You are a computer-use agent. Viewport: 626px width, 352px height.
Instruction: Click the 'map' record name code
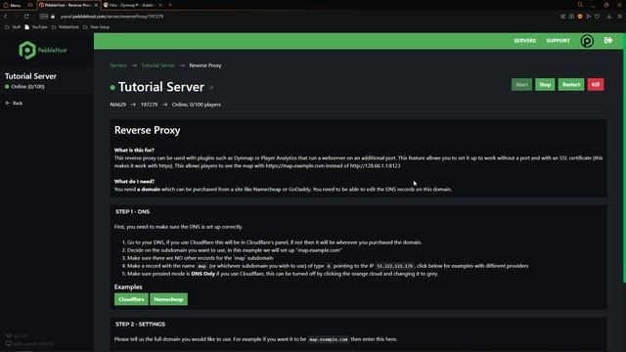click(x=202, y=266)
